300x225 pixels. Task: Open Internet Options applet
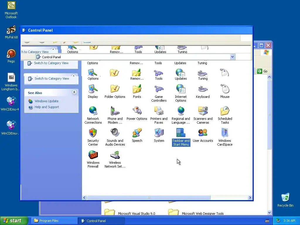(180, 93)
